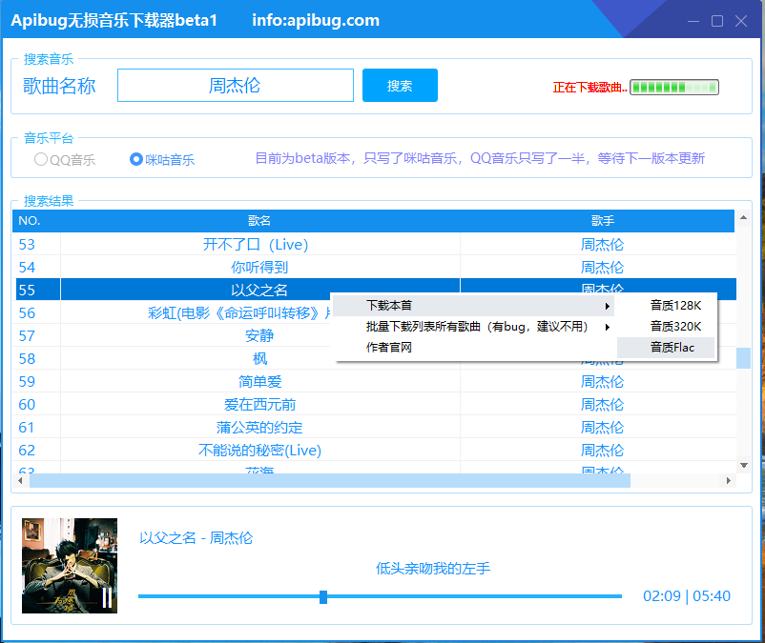The height and width of the screenshot is (643, 765).
Task: Choose 音质320K download quality
Action: (x=675, y=327)
